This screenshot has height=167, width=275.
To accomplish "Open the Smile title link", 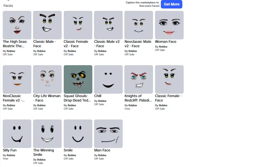I will coord(68,150).
